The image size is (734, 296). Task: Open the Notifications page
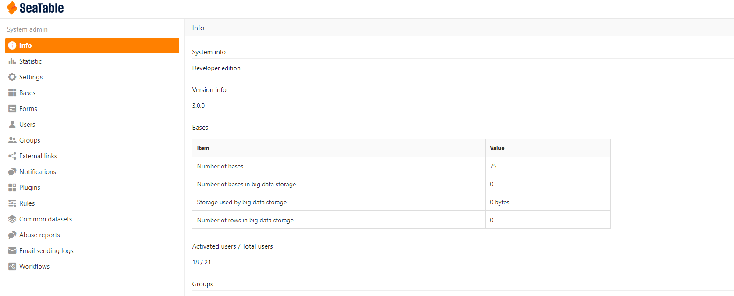coord(38,172)
